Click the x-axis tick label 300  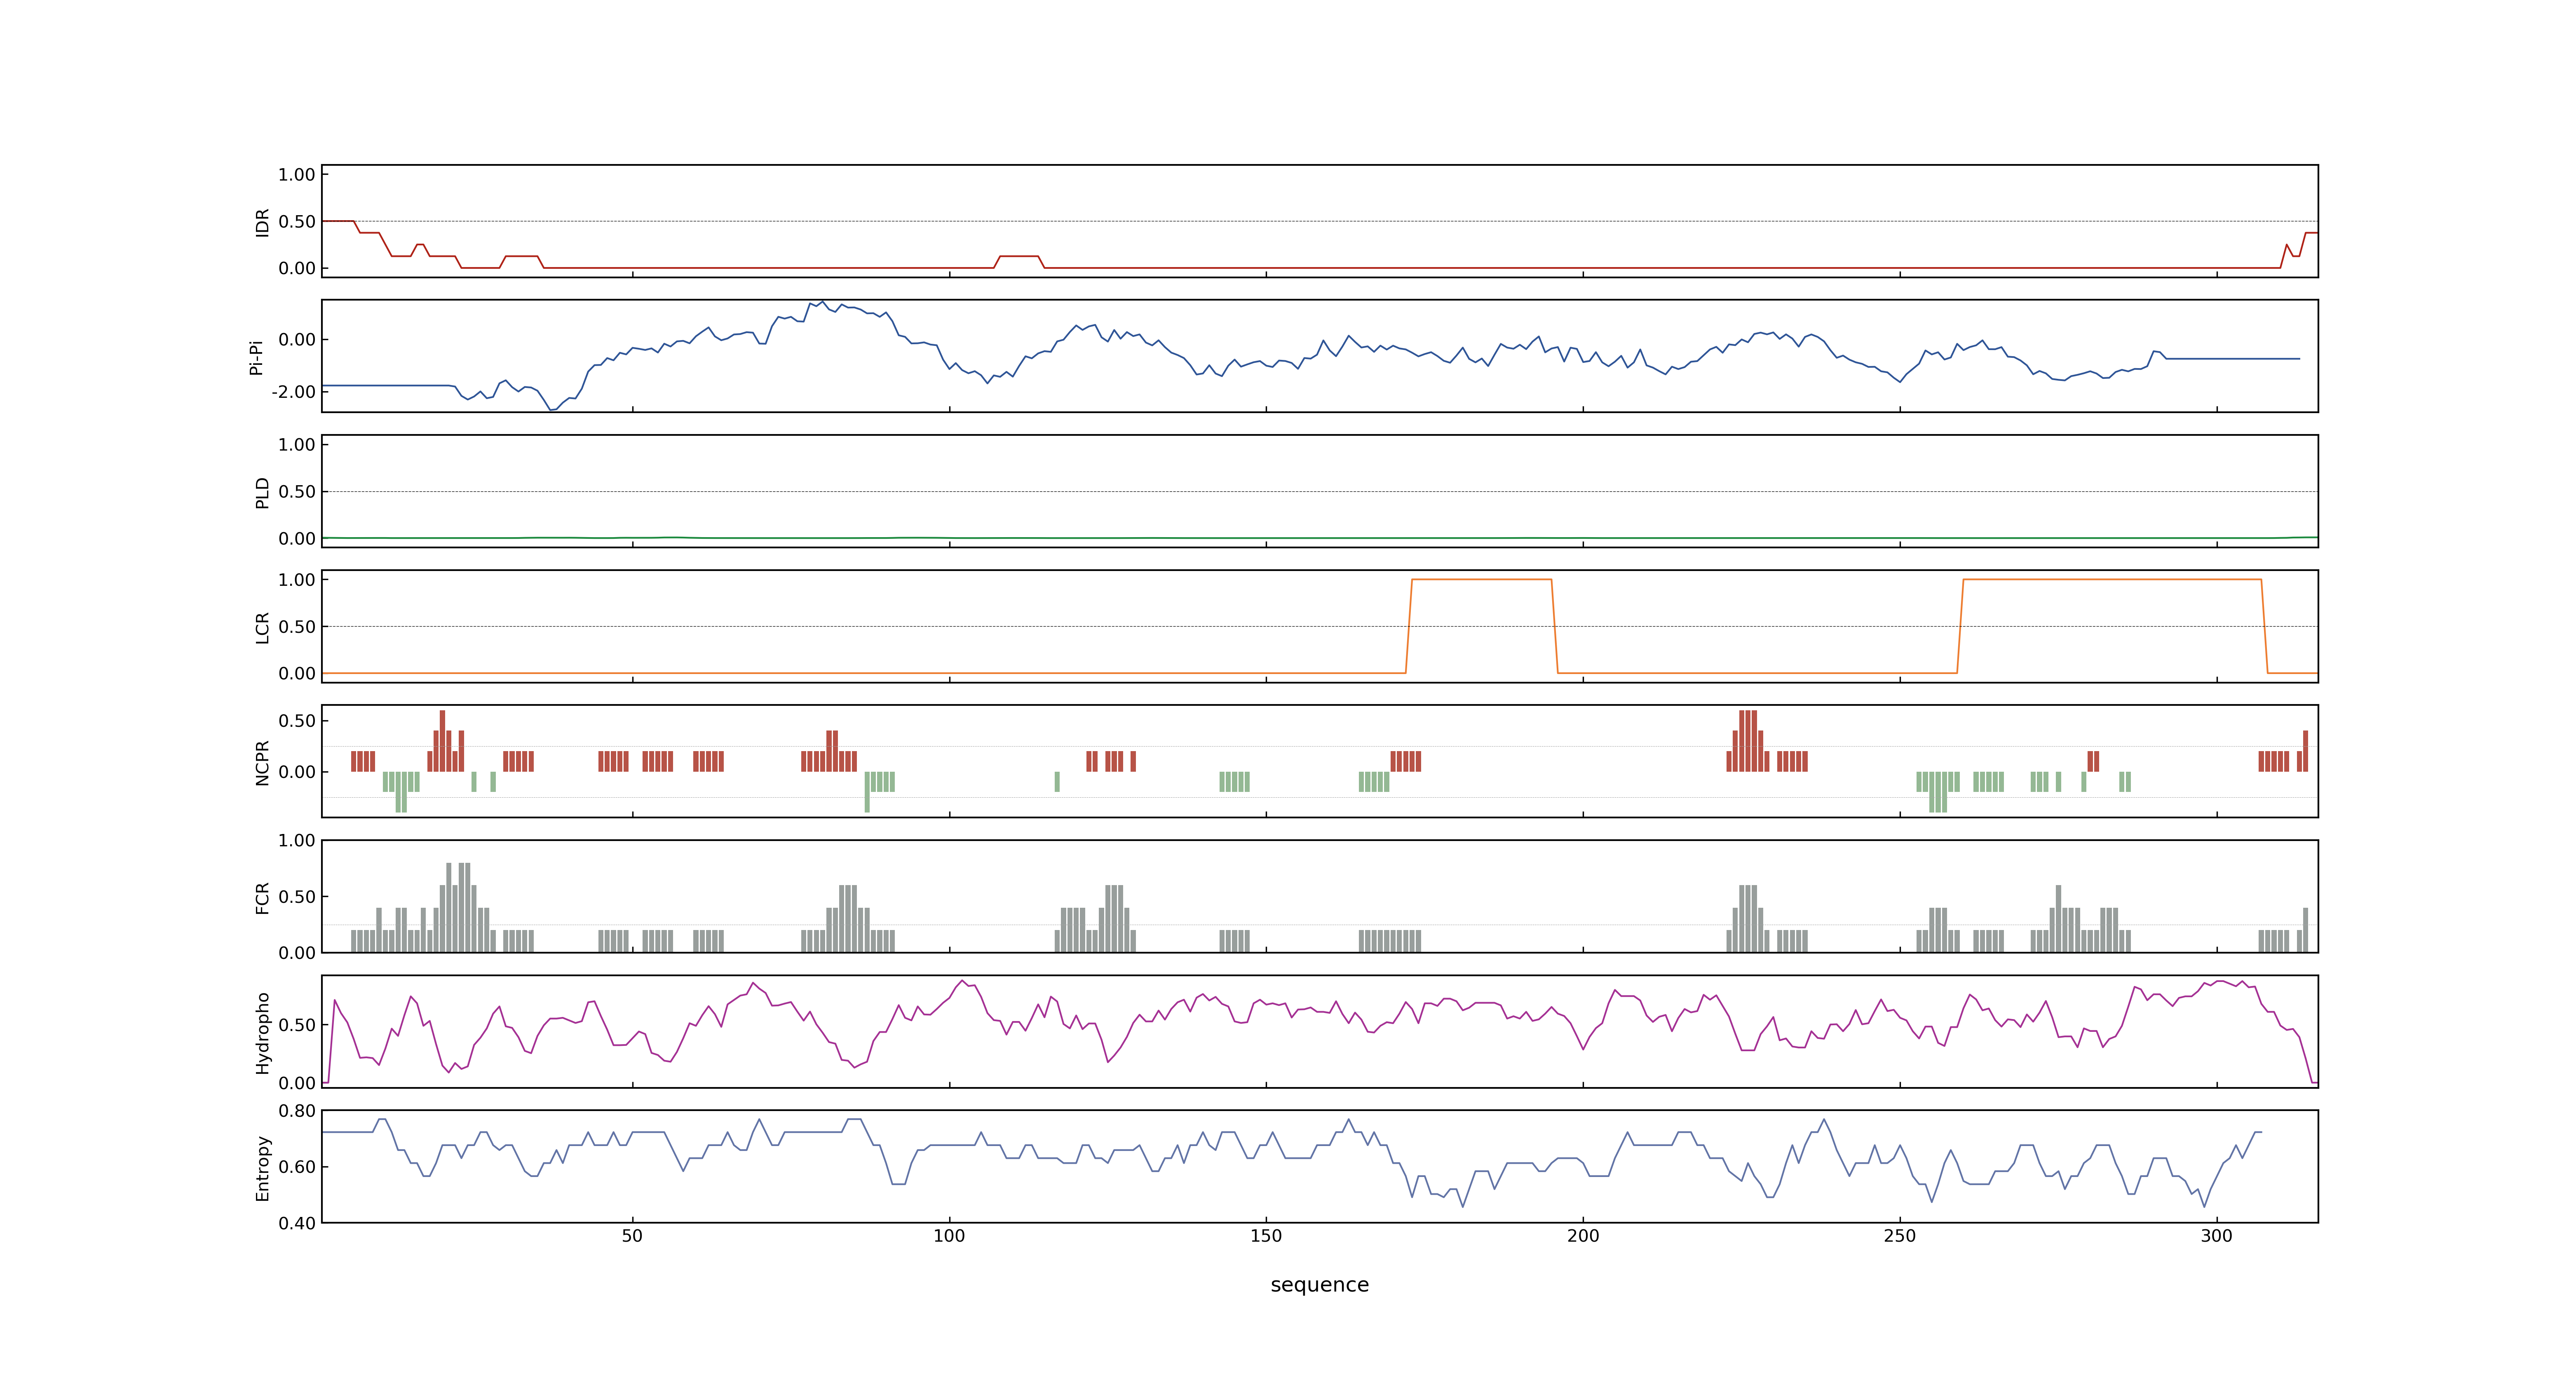[x=2217, y=1236]
